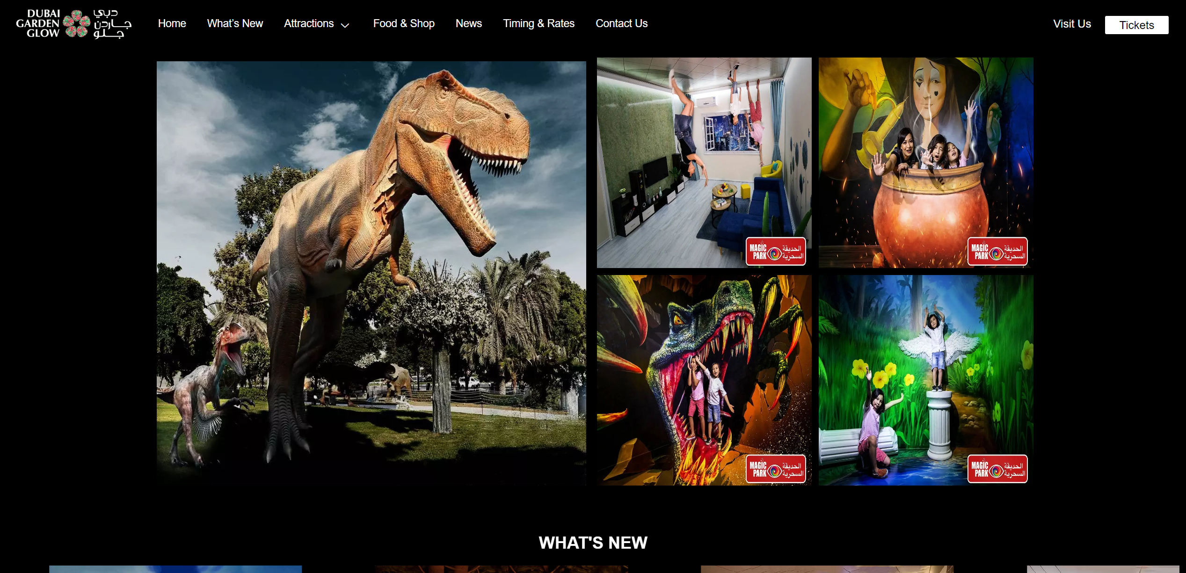The image size is (1186, 573).
Task: Select the Home menu item
Action: [172, 23]
